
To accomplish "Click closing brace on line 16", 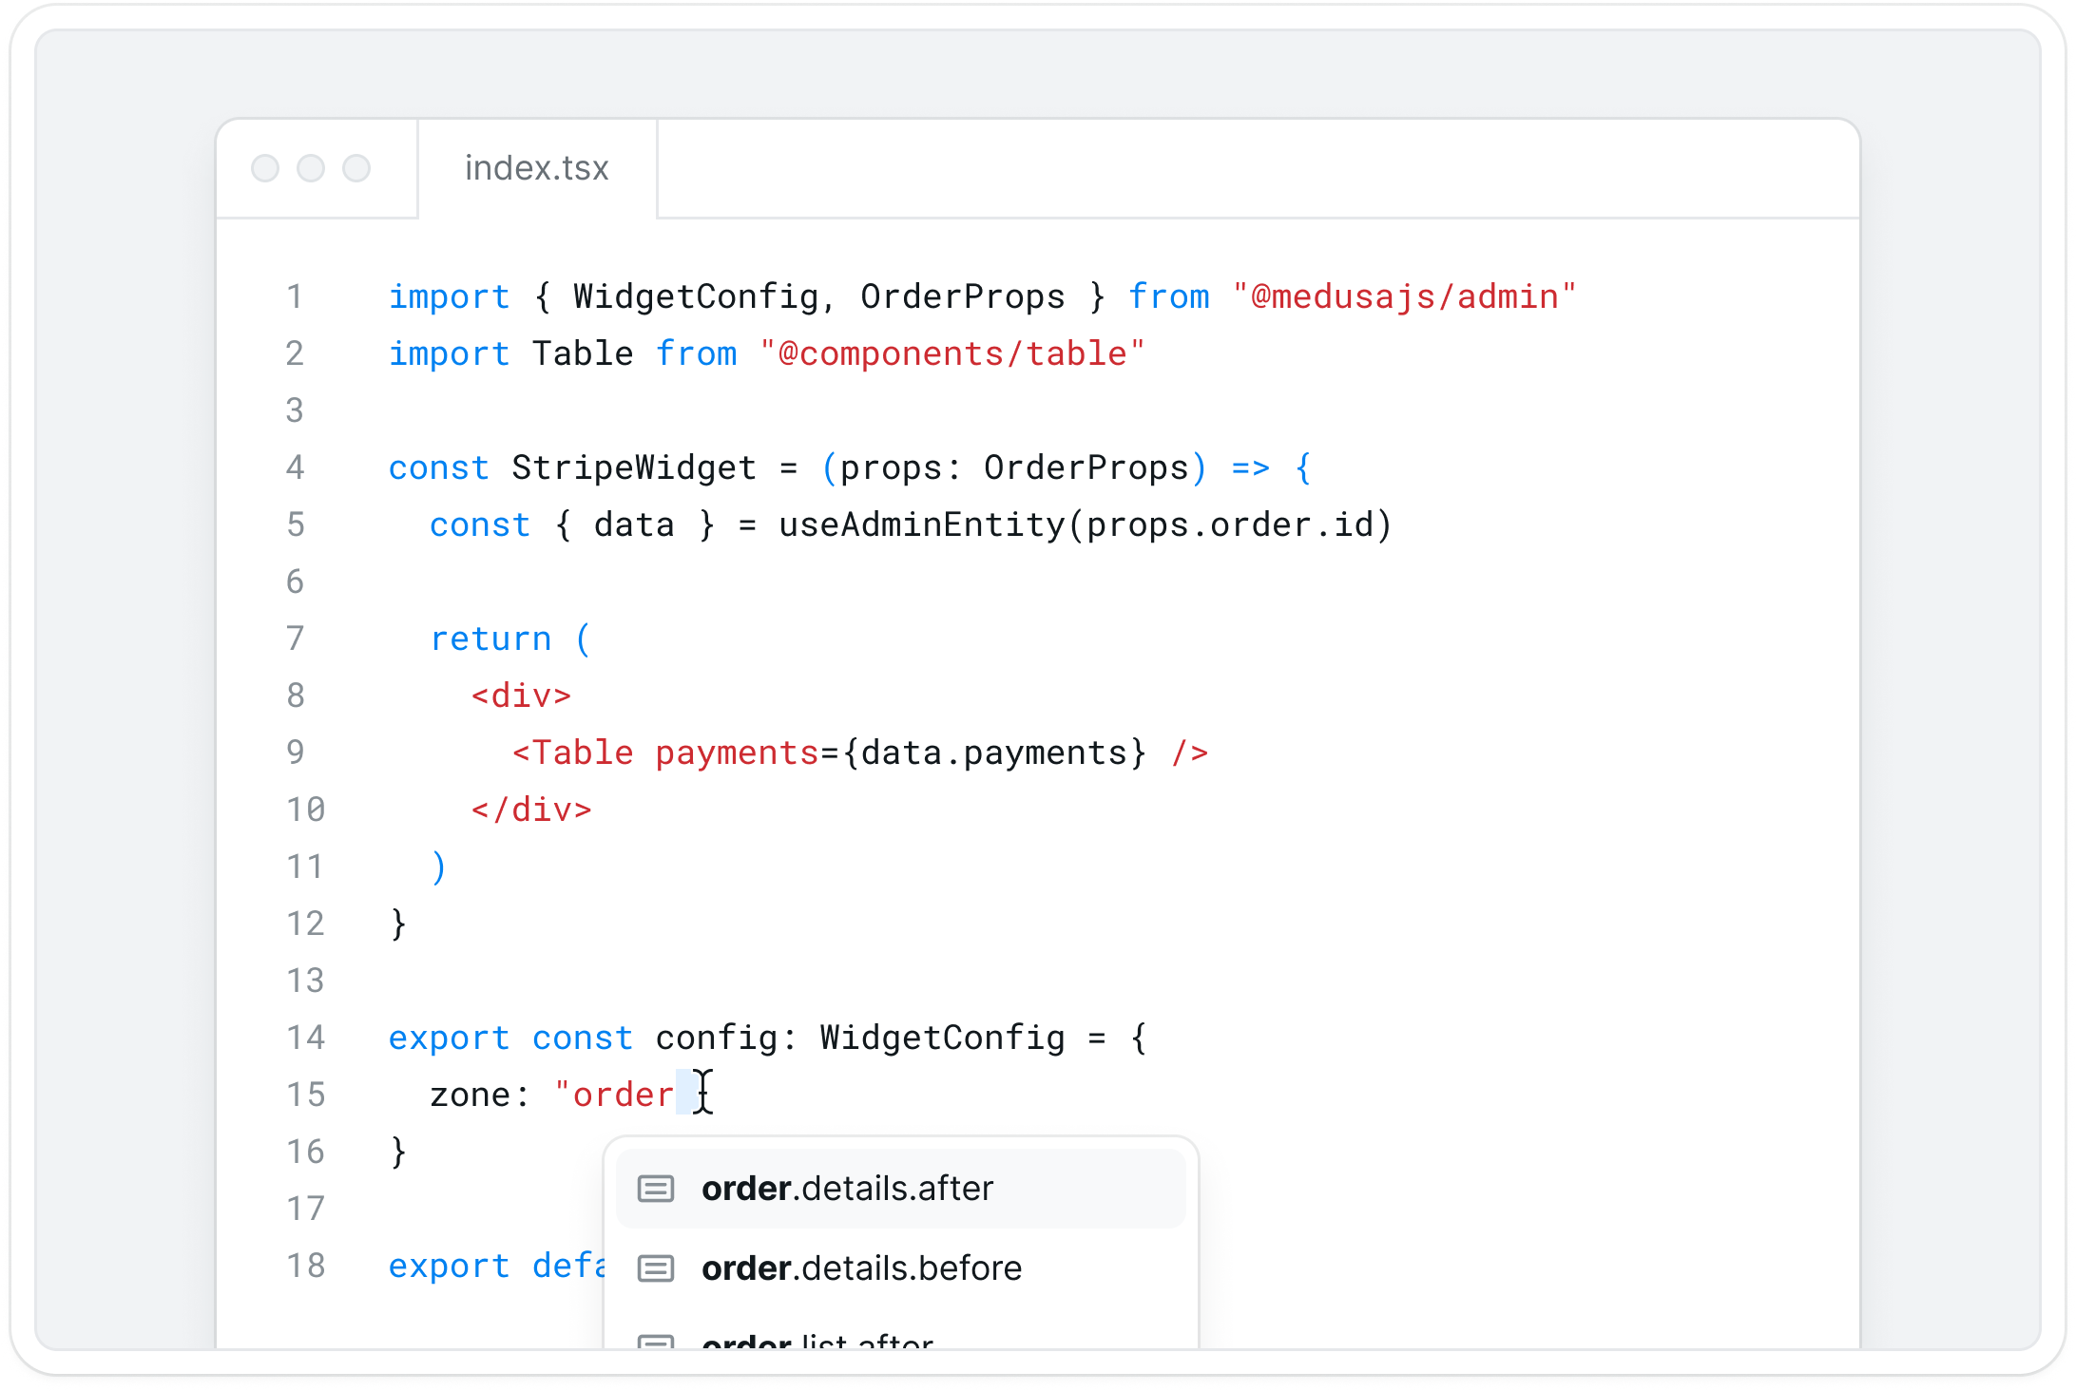I will (399, 1152).
